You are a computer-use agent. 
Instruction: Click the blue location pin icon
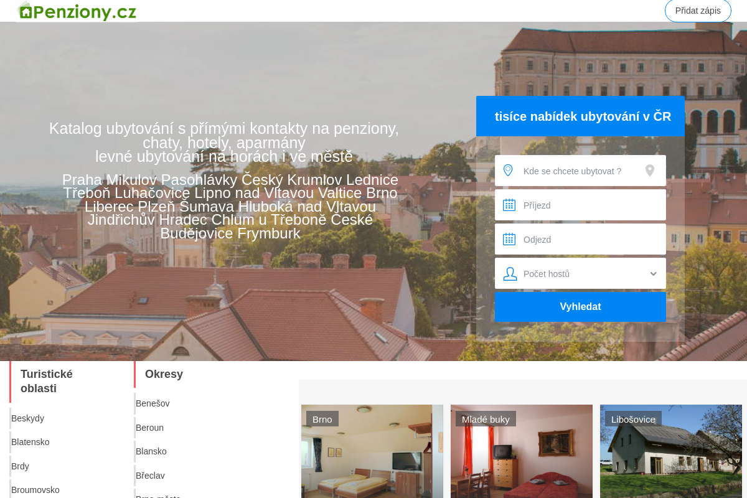pos(508,171)
